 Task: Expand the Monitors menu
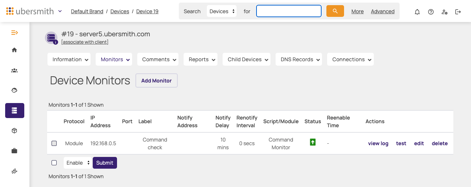point(114,59)
